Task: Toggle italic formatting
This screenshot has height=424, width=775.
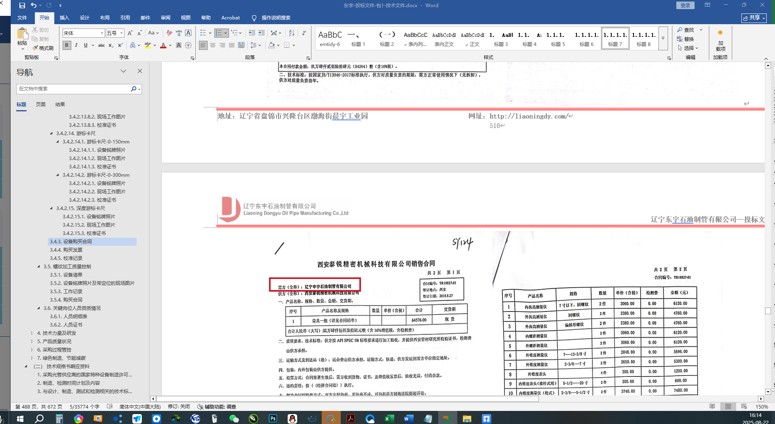Action: 76,45
